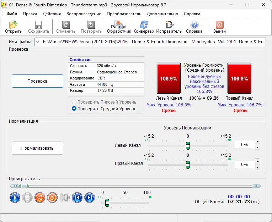Exit via the Выйти toolbar icon
This screenshot has height=222, width=272.
[219, 27]
